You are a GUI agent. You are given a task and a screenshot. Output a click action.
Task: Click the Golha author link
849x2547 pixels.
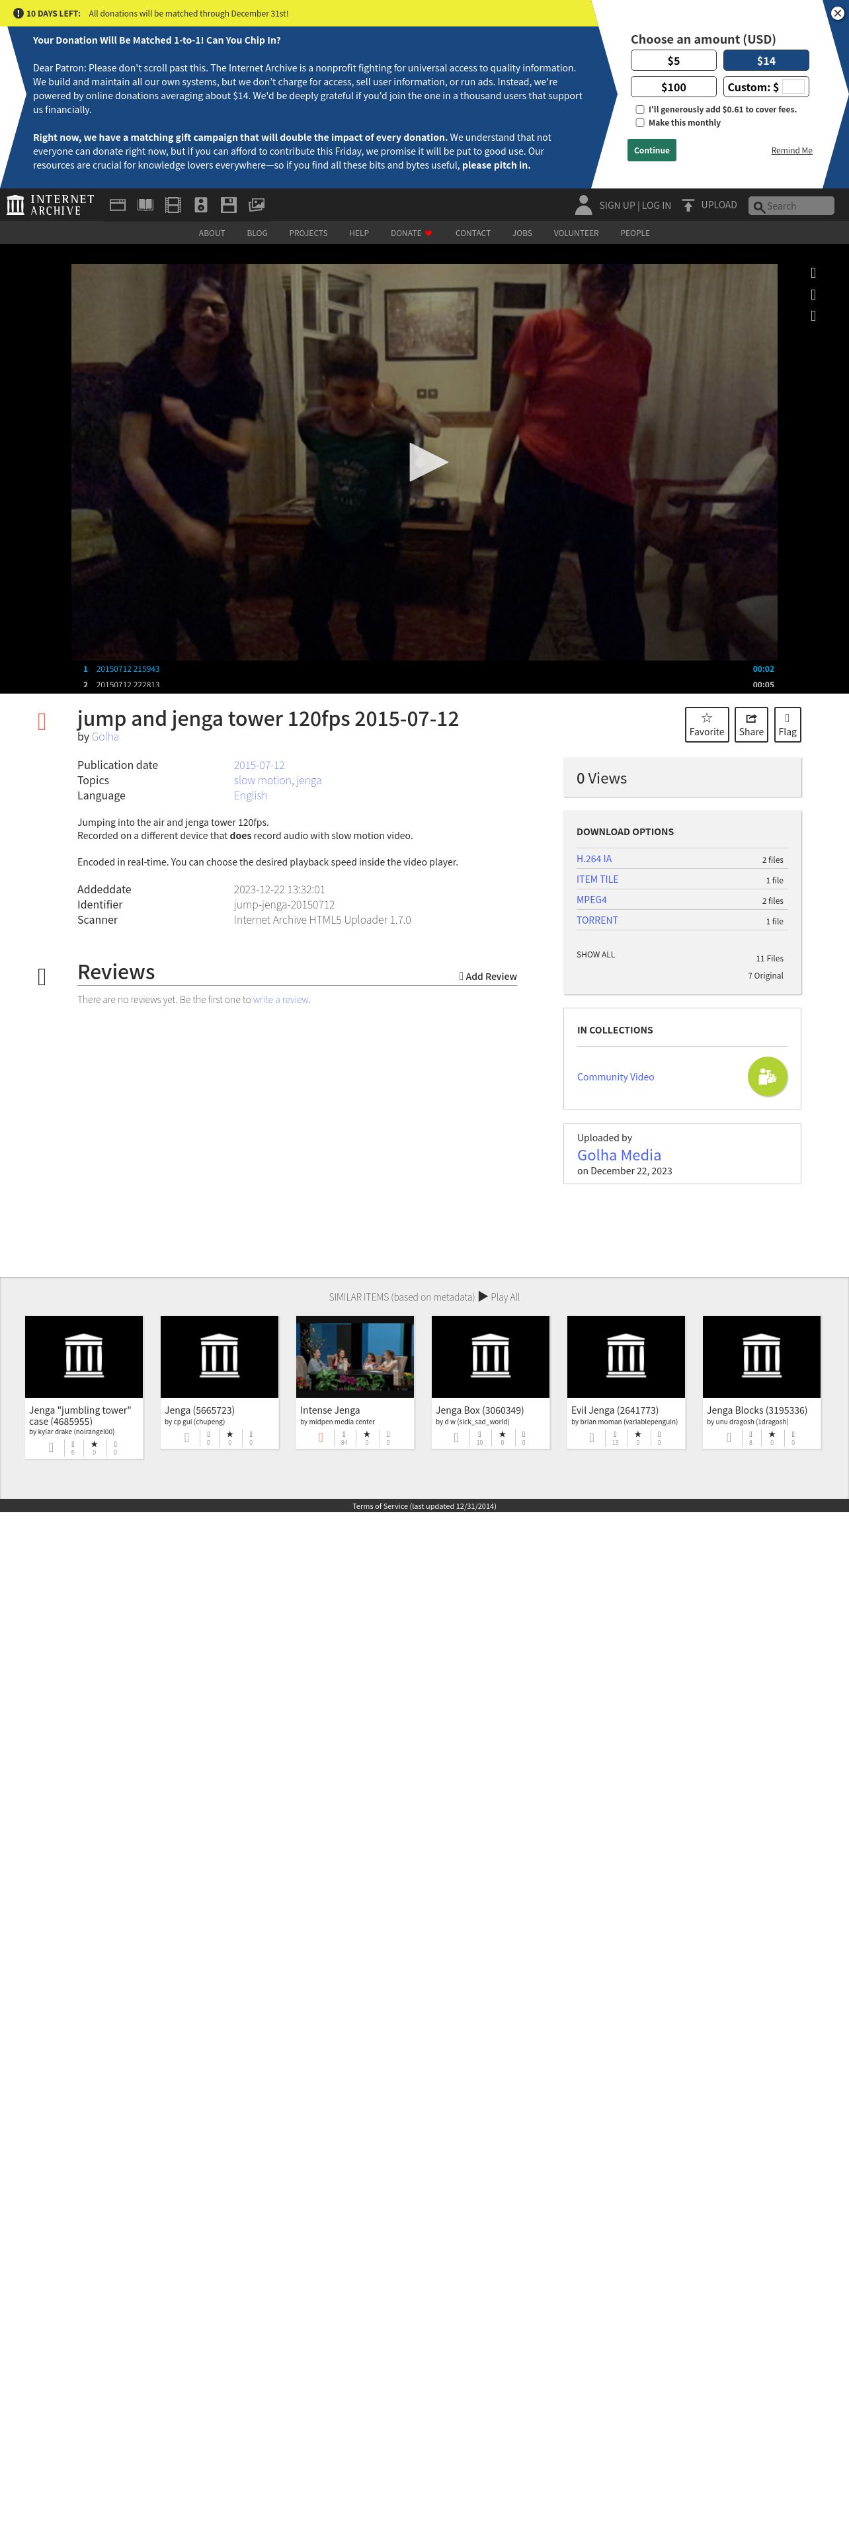[x=104, y=737]
